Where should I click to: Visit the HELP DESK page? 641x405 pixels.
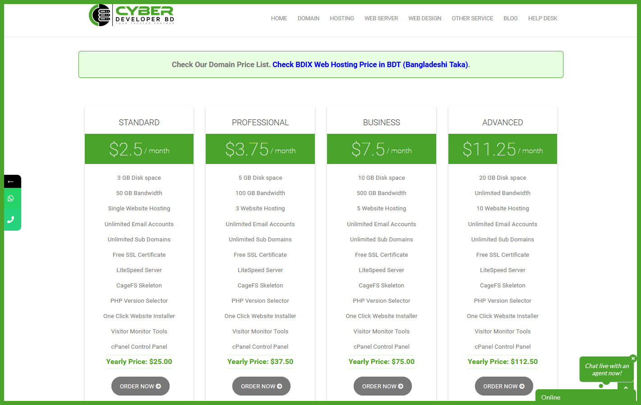pos(543,18)
